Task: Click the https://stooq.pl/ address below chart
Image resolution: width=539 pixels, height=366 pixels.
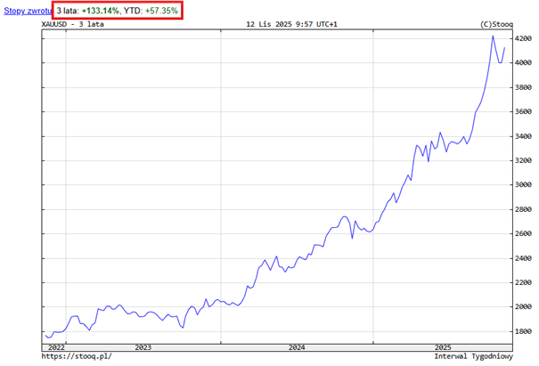Action: (77, 357)
